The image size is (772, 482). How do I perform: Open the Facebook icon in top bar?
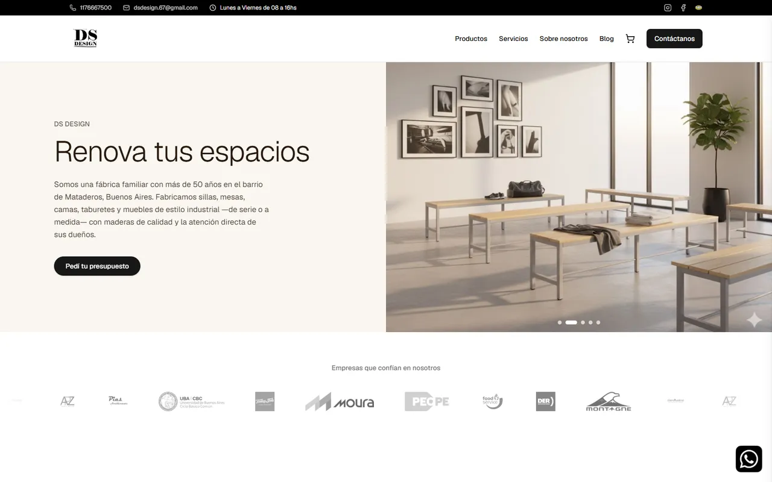coord(683,8)
